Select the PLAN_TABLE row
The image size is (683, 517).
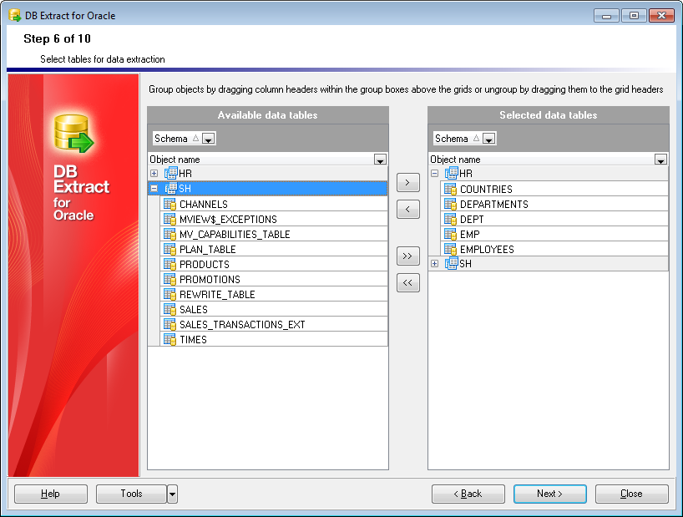(274, 249)
